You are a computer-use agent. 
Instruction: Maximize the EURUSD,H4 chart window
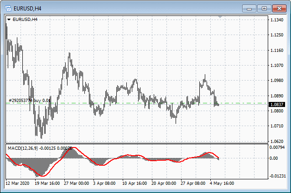pos(264,9)
